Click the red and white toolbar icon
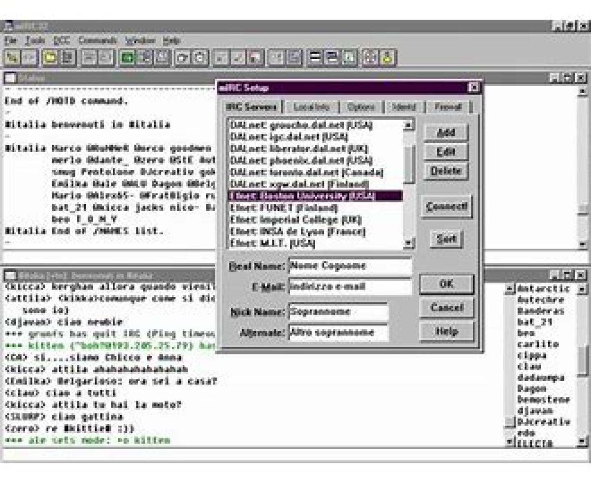Image resolution: width=591 pixels, height=483 pixels. tap(255, 58)
